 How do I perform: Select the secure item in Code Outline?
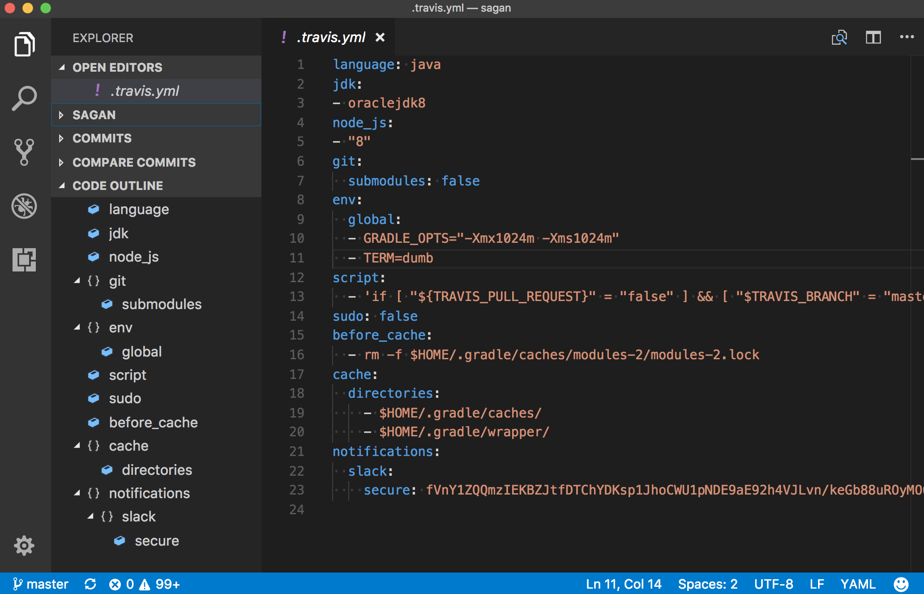click(156, 541)
